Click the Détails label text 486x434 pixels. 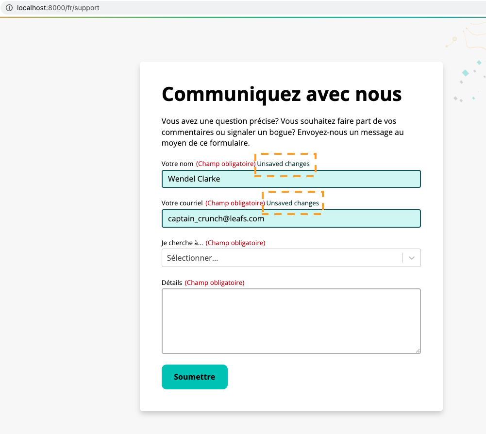tap(172, 283)
